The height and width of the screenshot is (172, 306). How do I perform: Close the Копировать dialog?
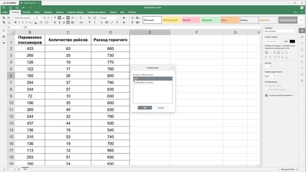pos(172,68)
